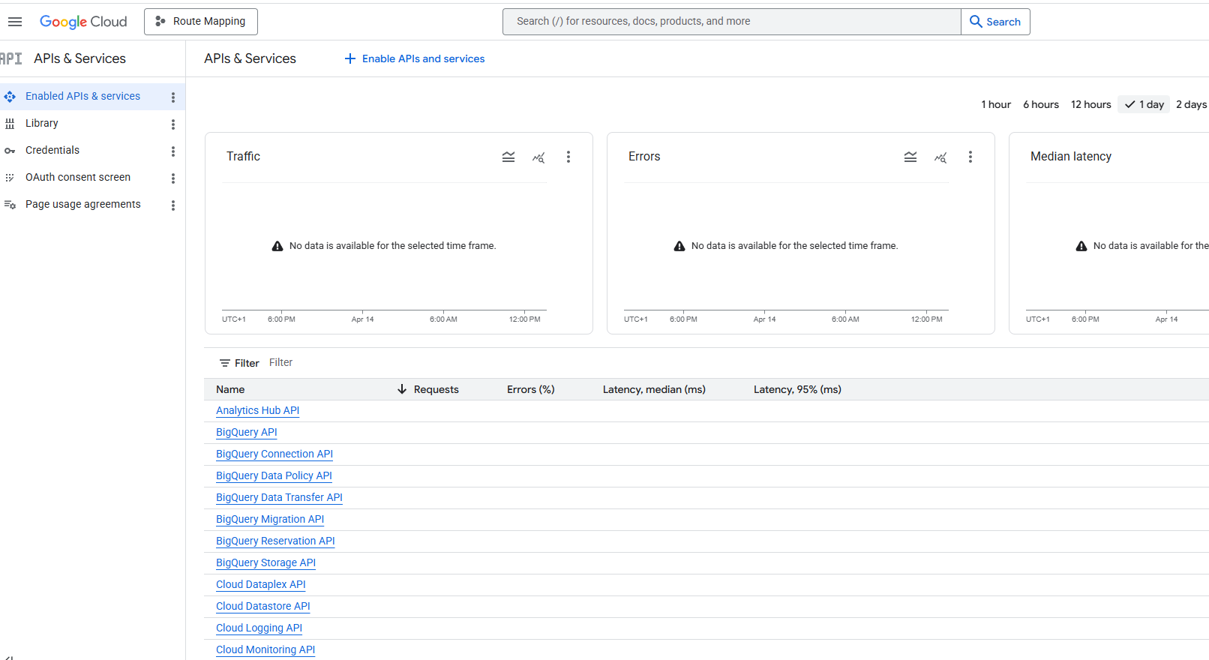Open the Analytics Hub API link
Image resolution: width=1209 pixels, height=660 pixels.
tap(257, 410)
